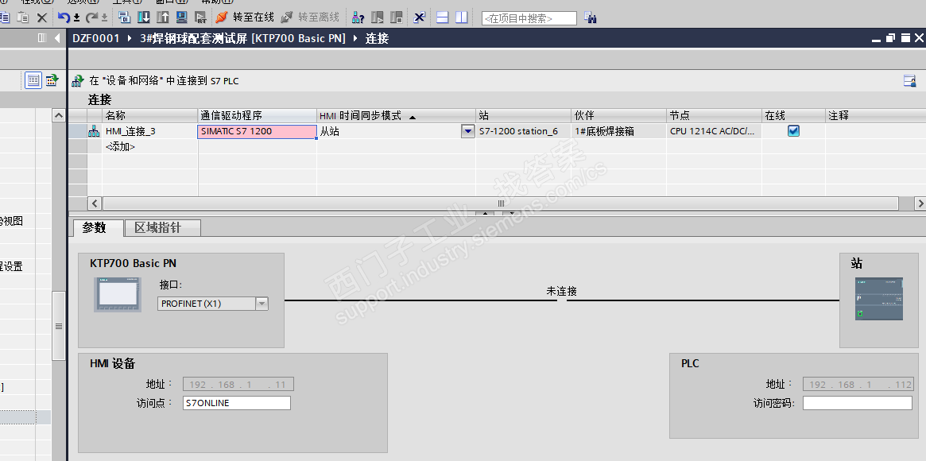Click the binoculars search icon
This screenshot has height=461, width=926.
coord(590,17)
